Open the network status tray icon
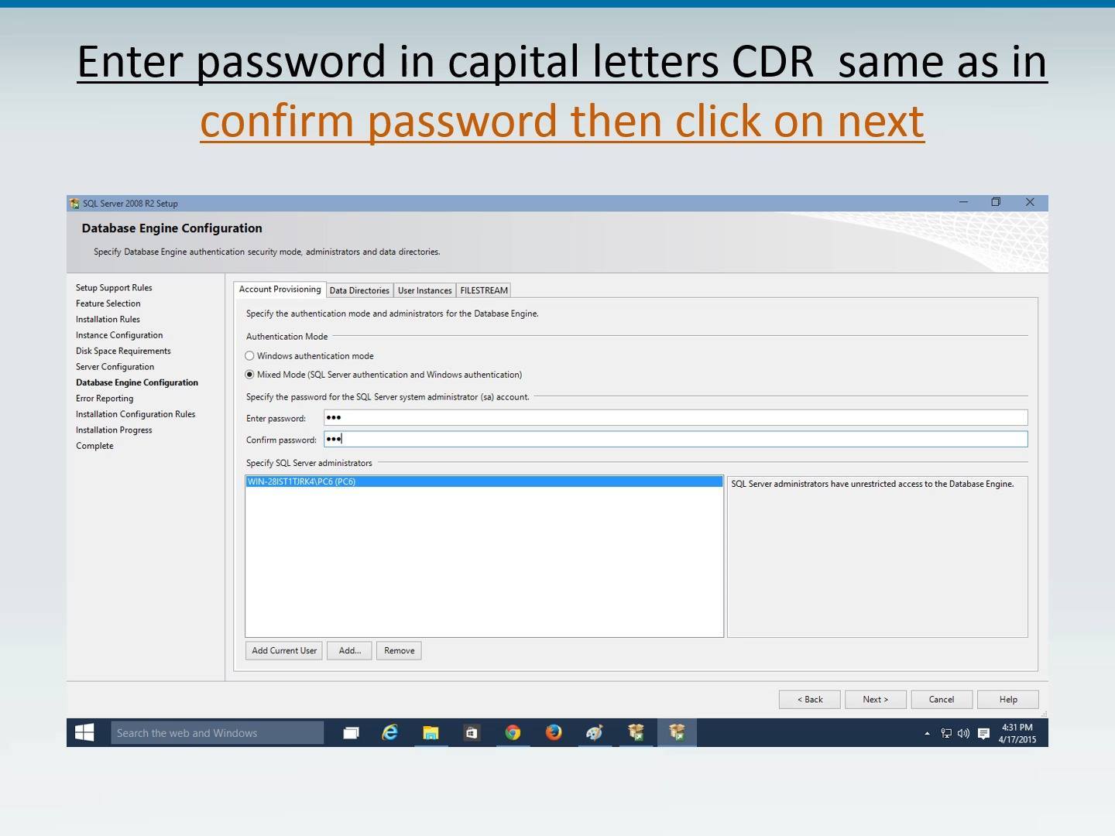The image size is (1115, 836). click(x=946, y=733)
